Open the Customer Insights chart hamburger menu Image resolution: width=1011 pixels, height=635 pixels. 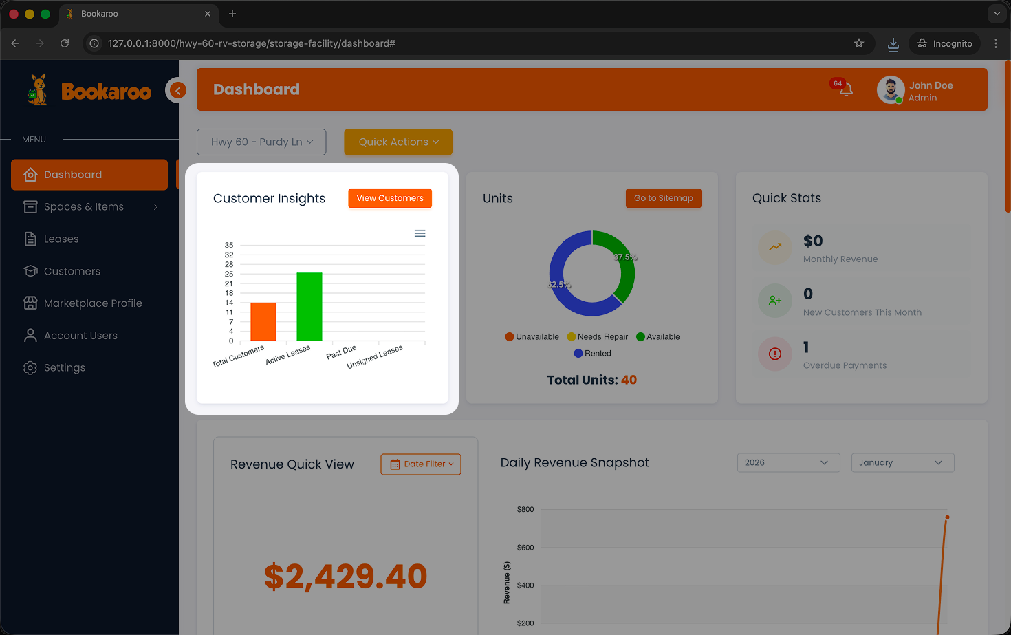[420, 233]
